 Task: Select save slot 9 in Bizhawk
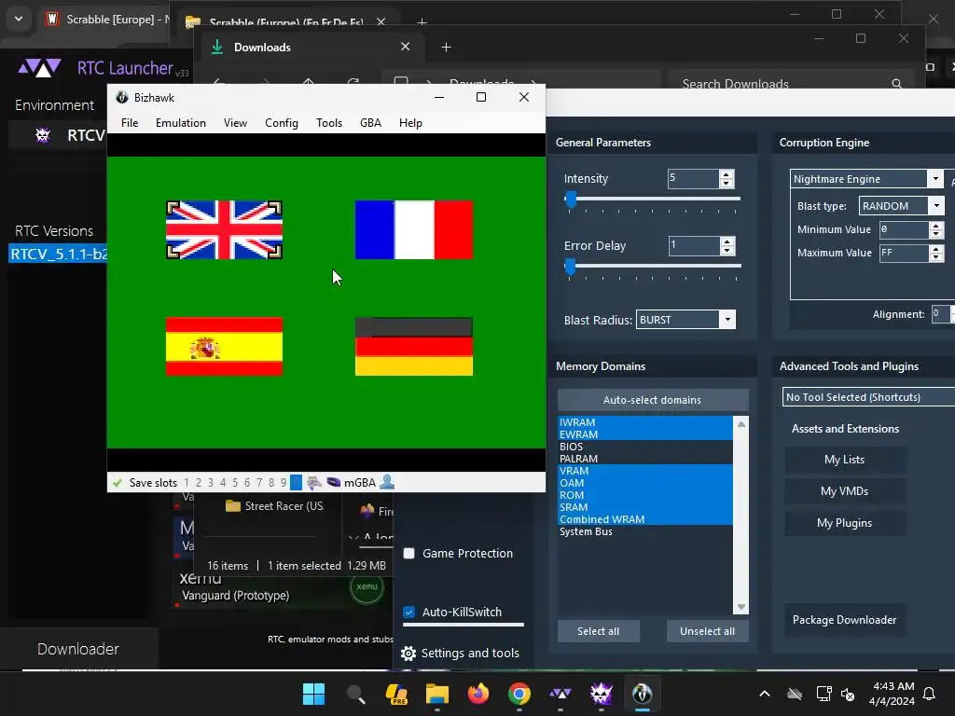(284, 483)
